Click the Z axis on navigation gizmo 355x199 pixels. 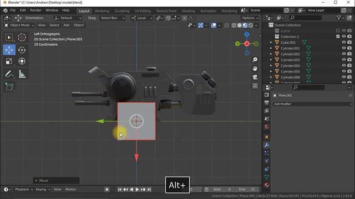click(x=247, y=34)
